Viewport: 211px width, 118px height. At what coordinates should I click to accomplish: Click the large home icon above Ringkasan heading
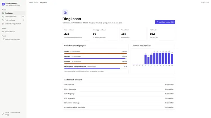pos(65,13)
